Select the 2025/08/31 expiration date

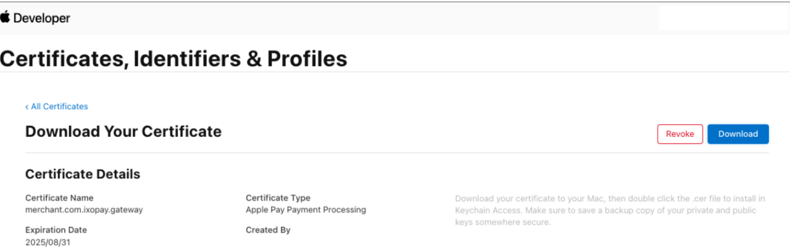tap(48, 242)
